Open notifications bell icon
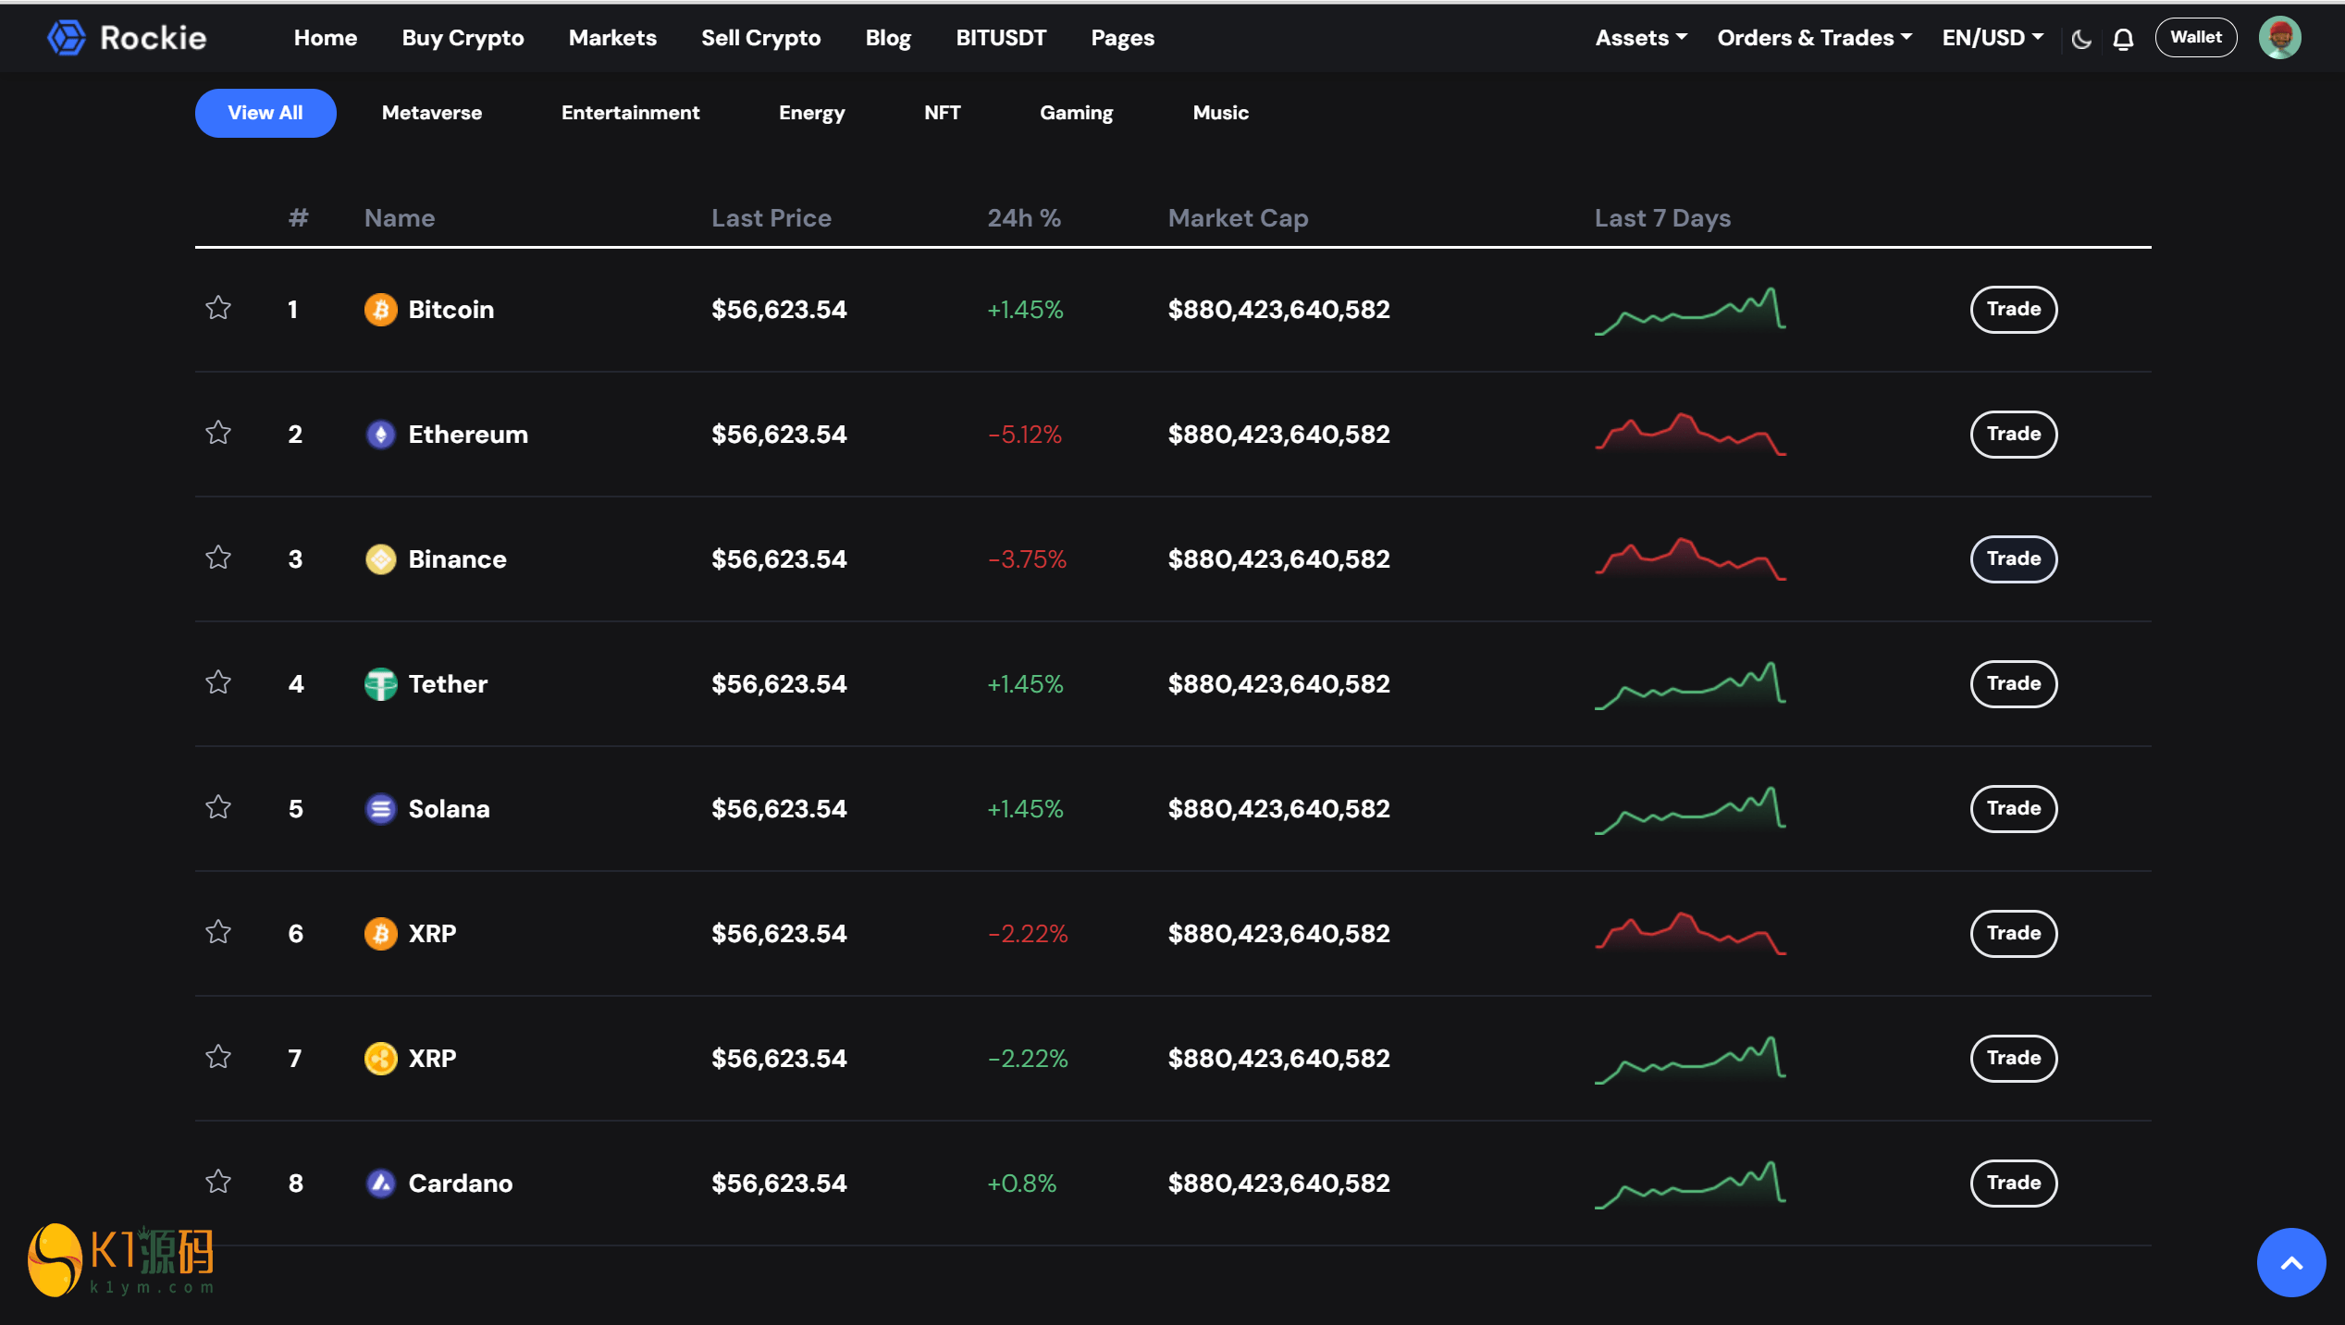Viewport: 2345px width, 1325px height. click(x=2123, y=39)
